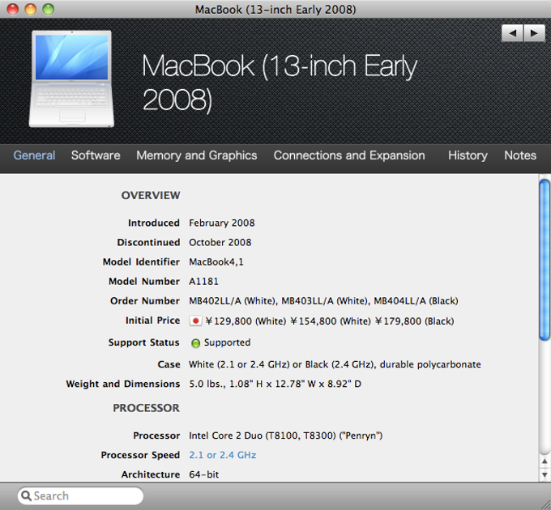
Task: Click the Architecture label
Action: click(x=151, y=474)
